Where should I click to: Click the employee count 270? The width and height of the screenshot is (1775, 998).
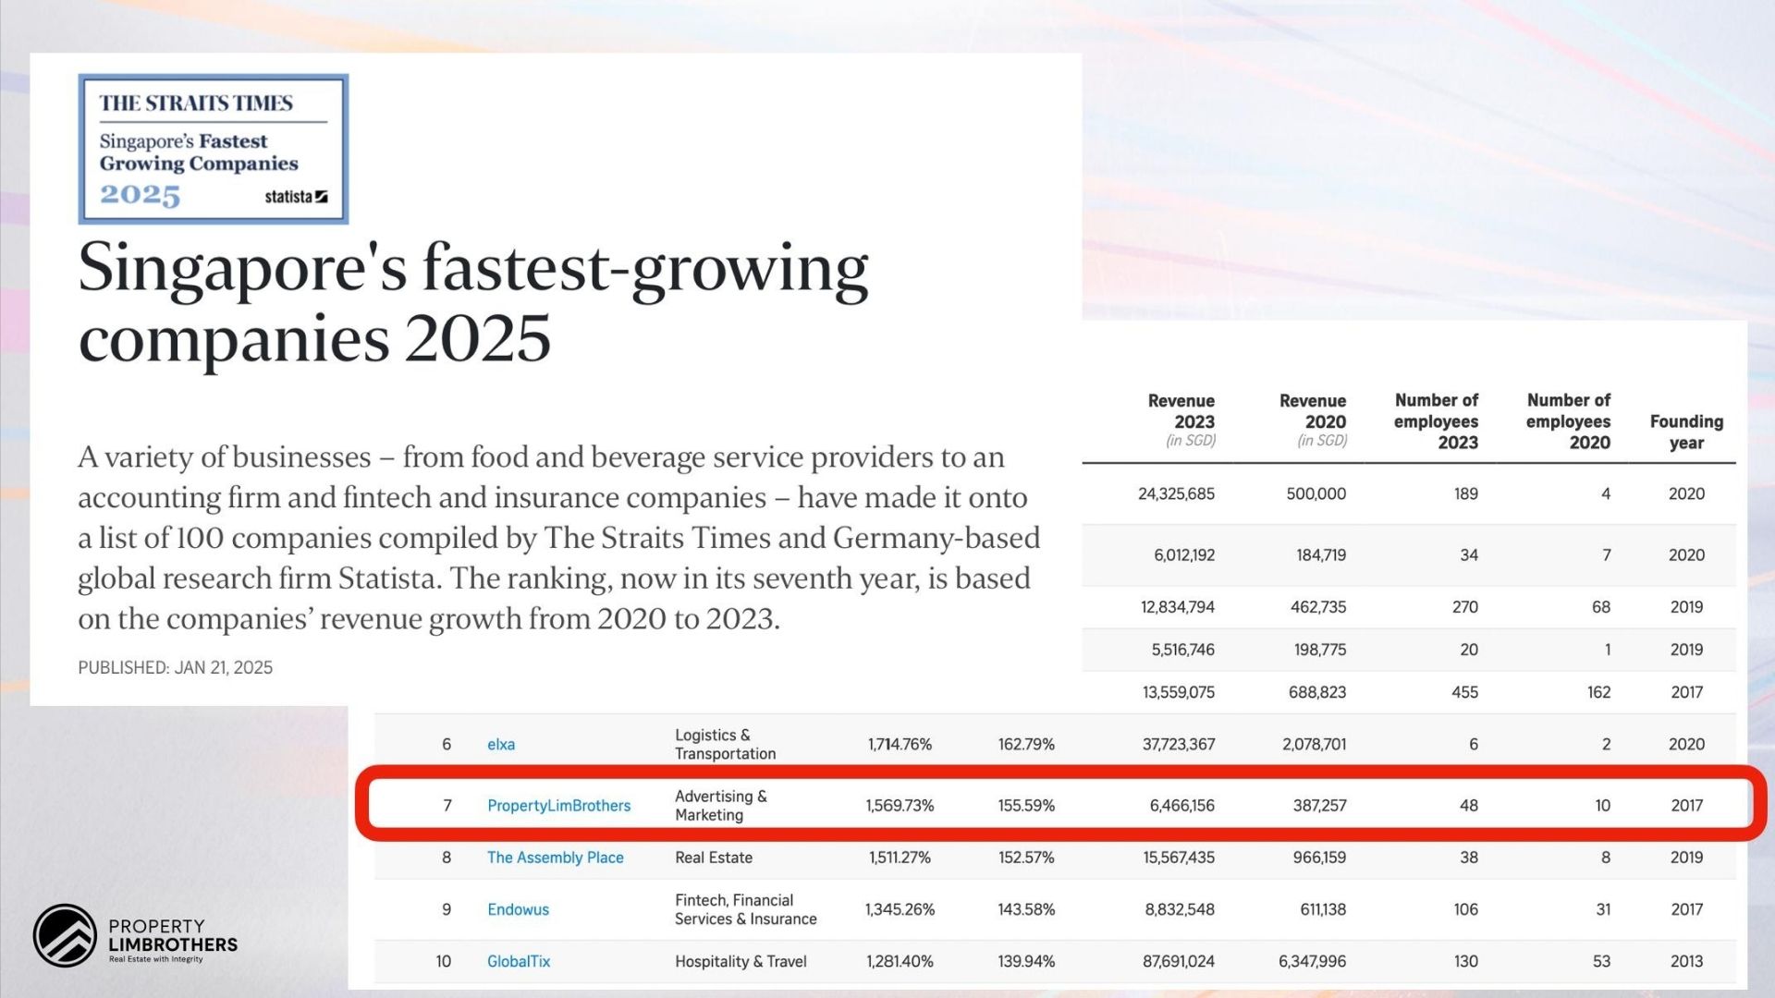point(1464,607)
